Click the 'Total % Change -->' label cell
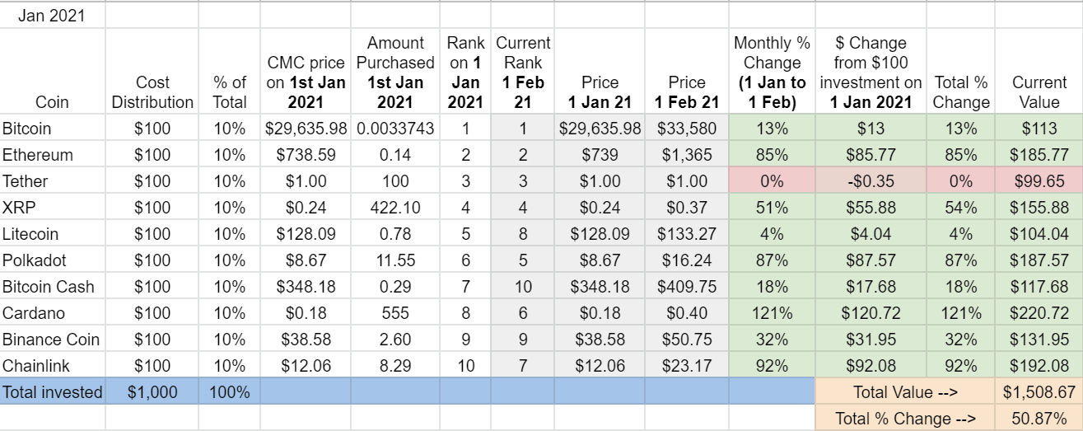Viewport: 1083px width, 431px height. tap(905, 418)
